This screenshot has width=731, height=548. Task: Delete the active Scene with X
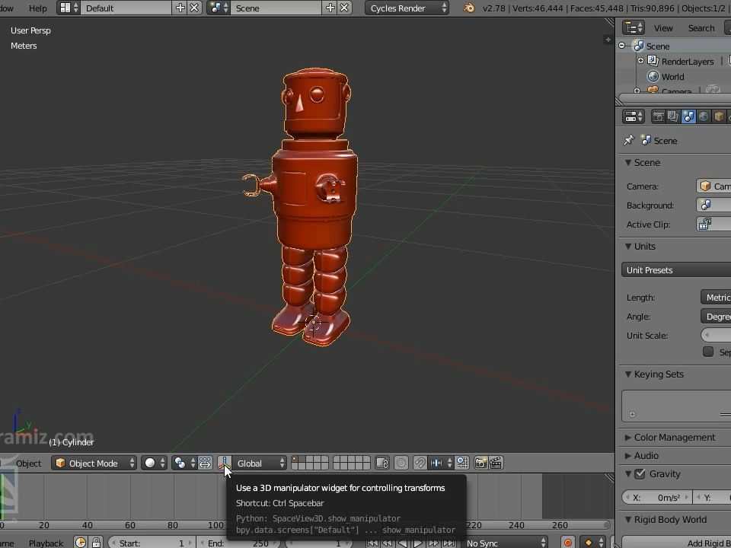tap(344, 8)
